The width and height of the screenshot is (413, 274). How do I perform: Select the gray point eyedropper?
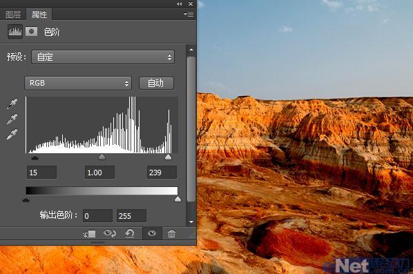coord(12,119)
